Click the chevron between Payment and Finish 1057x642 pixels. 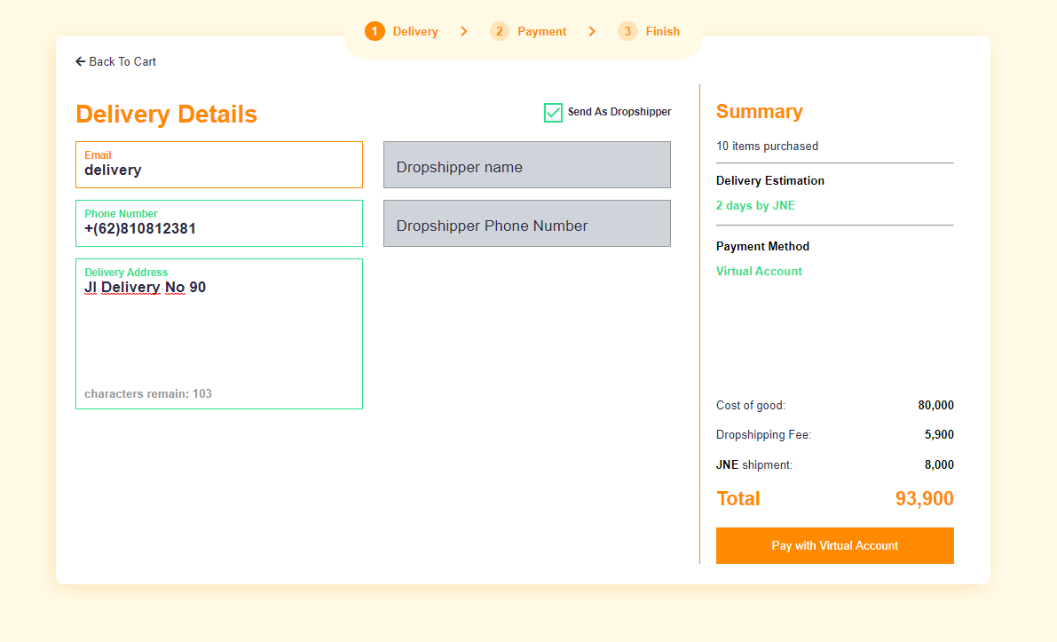coord(592,30)
